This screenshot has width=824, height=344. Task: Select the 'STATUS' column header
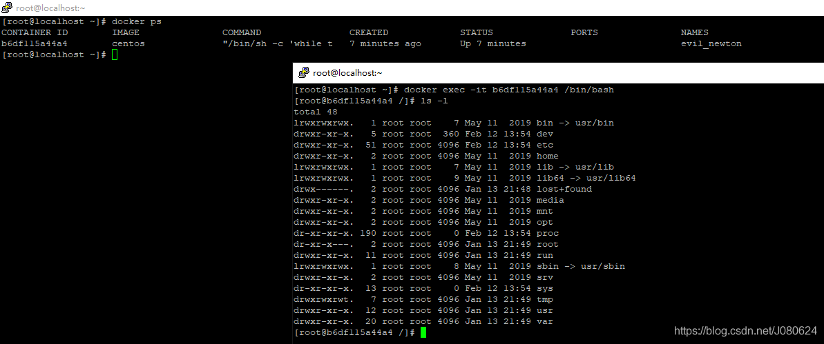coord(477,32)
